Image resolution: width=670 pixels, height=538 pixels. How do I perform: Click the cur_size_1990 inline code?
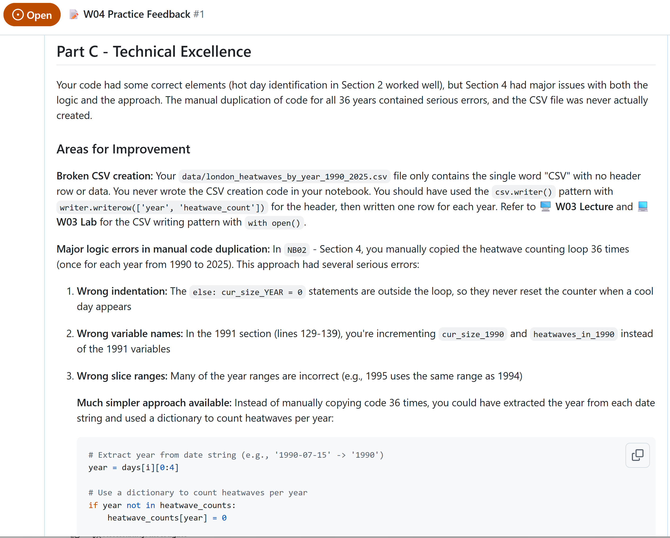click(x=473, y=334)
